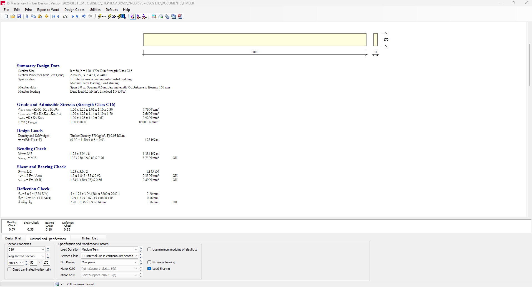Image resolution: width=532 pixels, height=287 pixels.
Task: Jump to the first member in the toolbar
Action: pos(54,16)
